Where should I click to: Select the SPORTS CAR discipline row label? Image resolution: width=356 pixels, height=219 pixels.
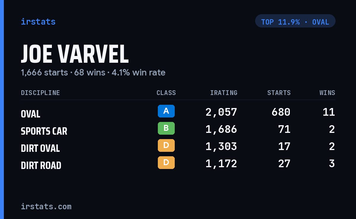[44, 131]
